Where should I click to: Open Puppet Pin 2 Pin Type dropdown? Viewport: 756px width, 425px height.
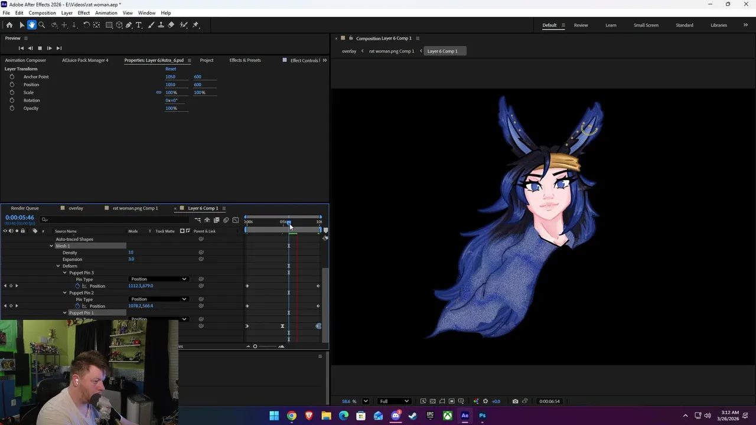158,299
